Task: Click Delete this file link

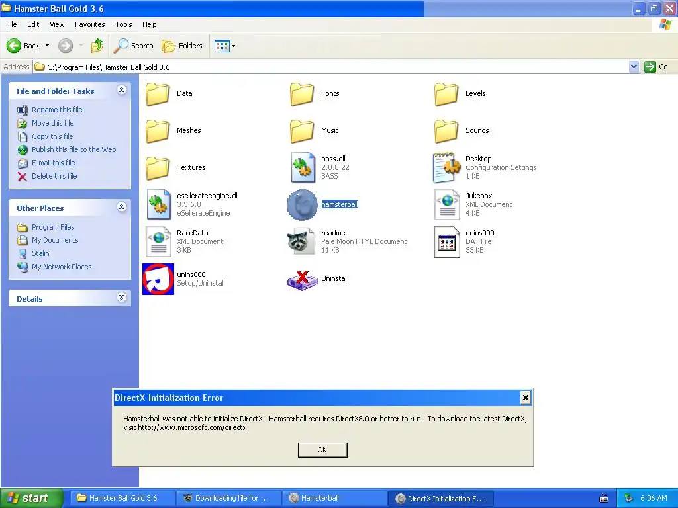Action: tap(54, 176)
